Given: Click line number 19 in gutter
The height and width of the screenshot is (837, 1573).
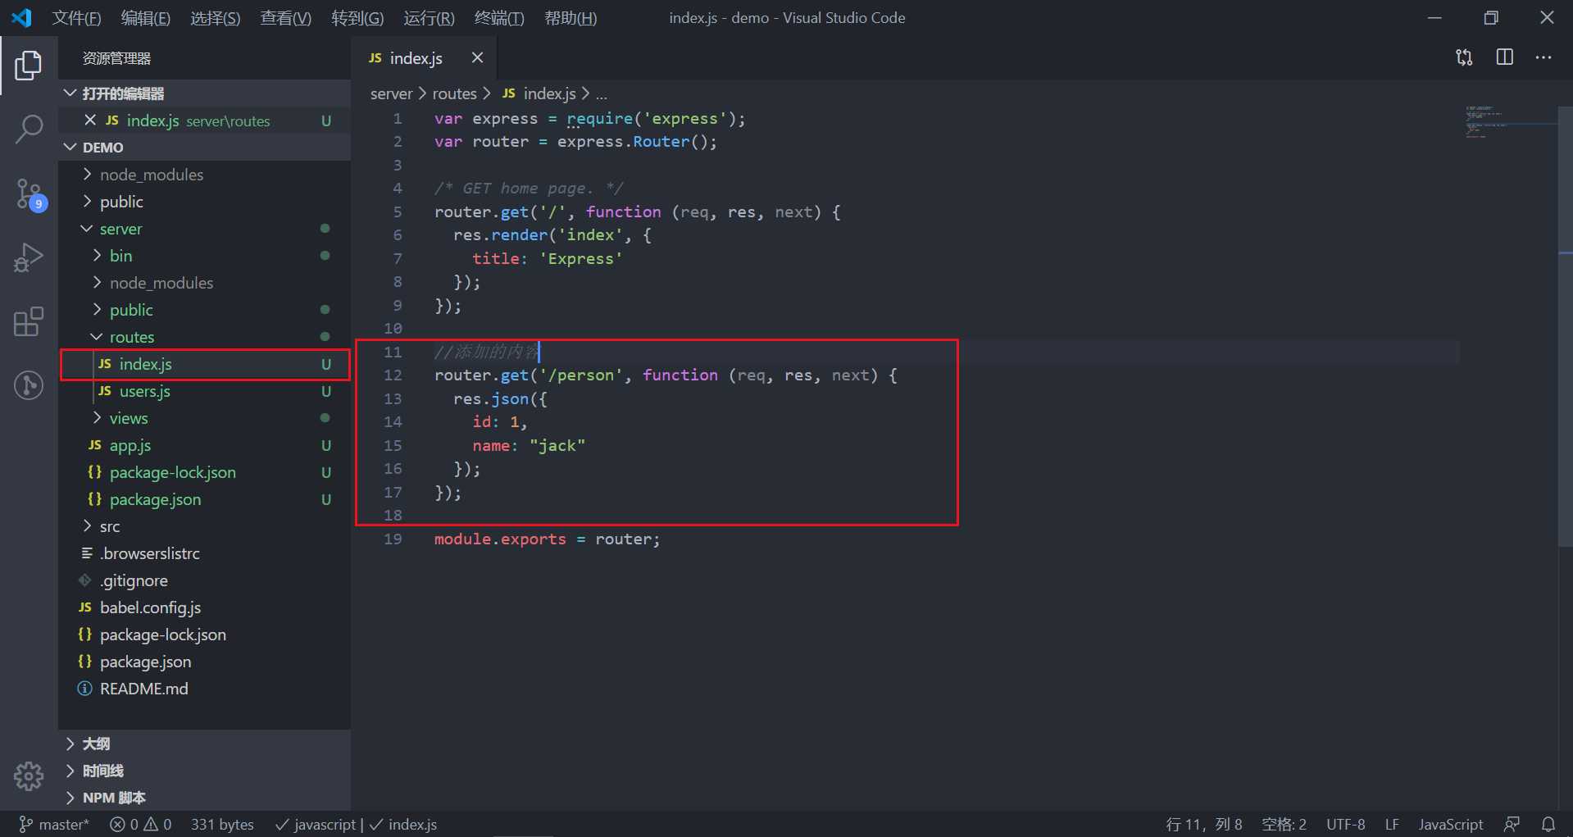Looking at the screenshot, I should click(x=393, y=539).
